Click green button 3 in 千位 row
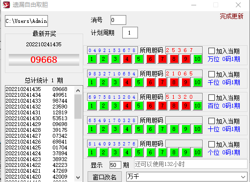Screen dimensions: 250x182 click(x=115, y=82)
